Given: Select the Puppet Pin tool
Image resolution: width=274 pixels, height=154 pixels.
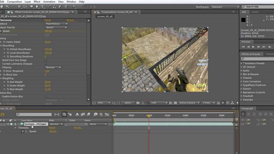Looking at the screenshot, I should click(74, 7).
